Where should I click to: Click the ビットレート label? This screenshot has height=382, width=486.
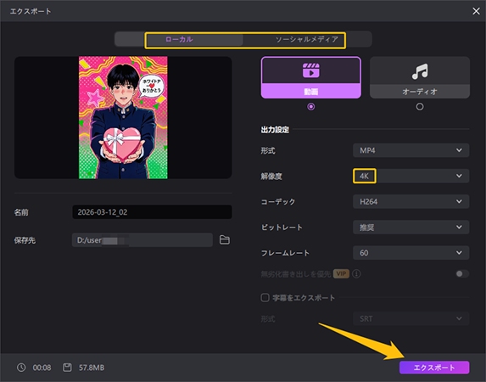[282, 228]
